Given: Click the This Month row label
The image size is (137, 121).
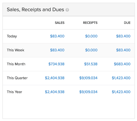Looking at the screenshot, I should pyautogui.click(x=16, y=64).
